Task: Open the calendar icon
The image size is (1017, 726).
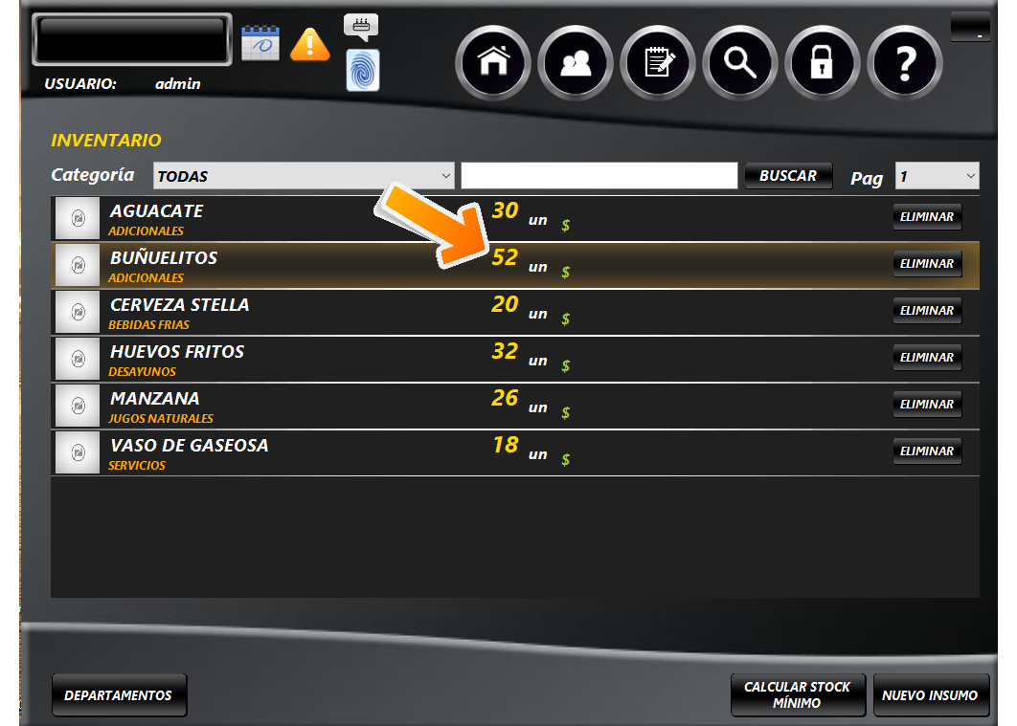Action: click(260, 43)
